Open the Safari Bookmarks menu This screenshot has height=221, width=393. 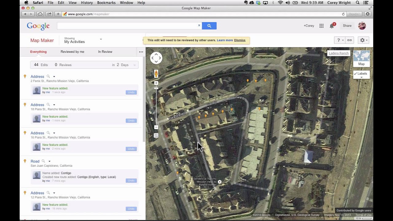106,2
